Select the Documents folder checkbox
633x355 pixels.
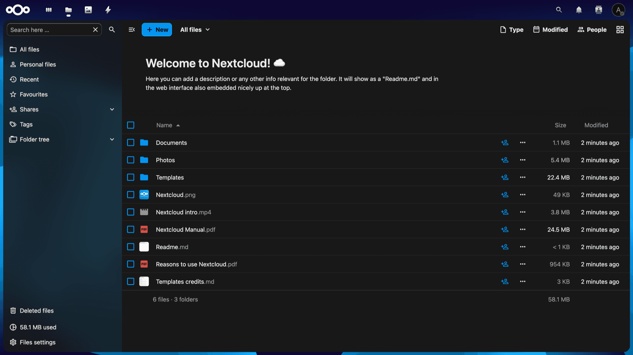131,142
